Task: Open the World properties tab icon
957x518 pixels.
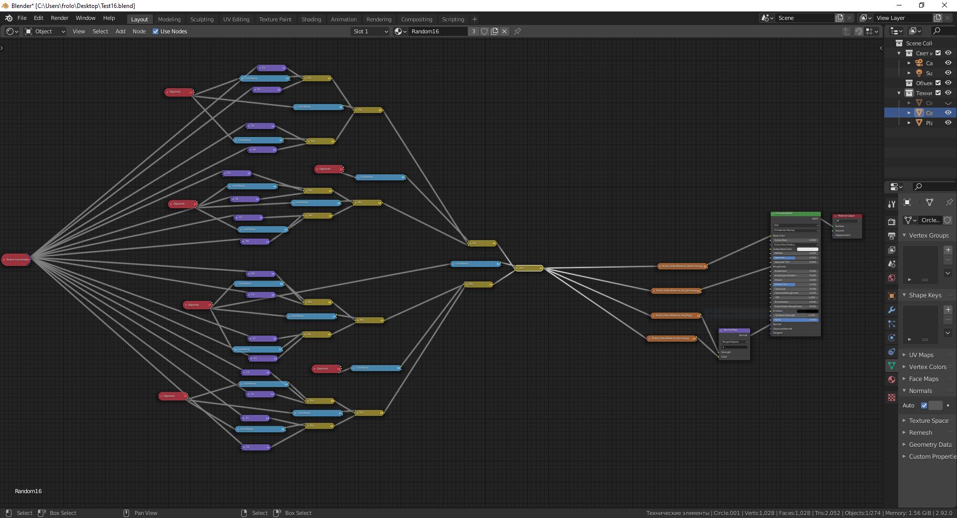Action: click(x=892, y=278)
